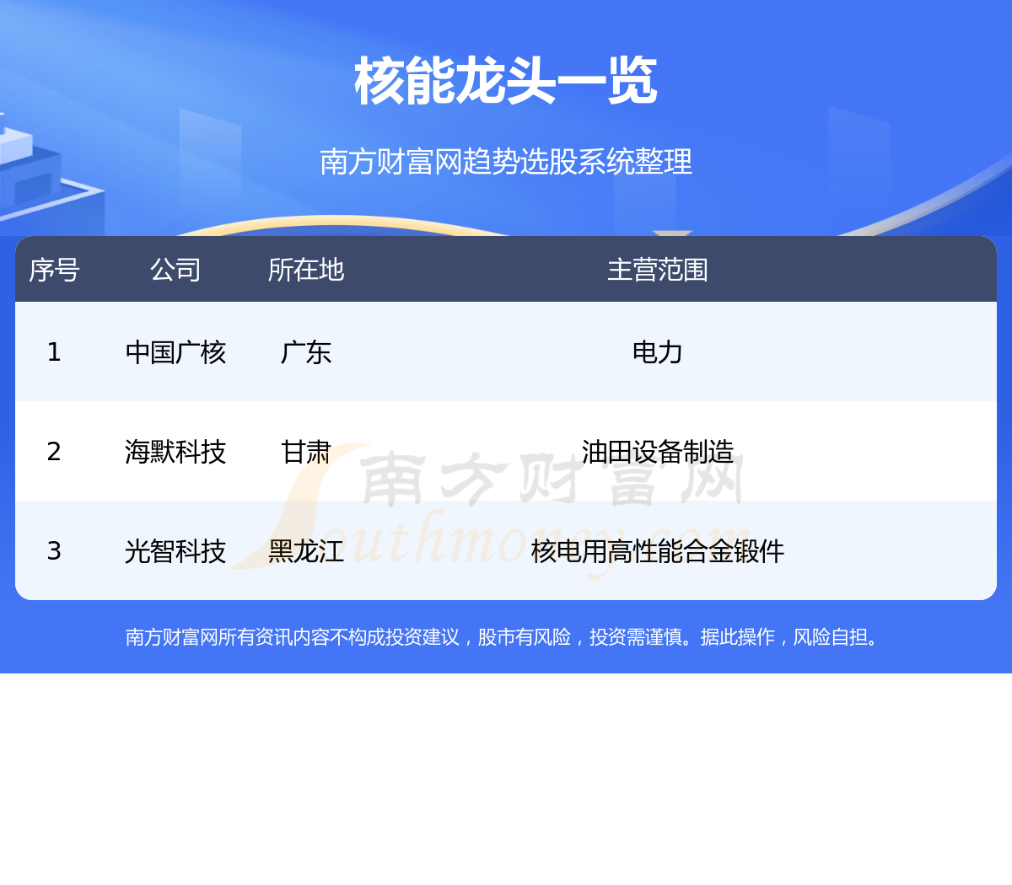Click business scope 电力

point(658,352)
